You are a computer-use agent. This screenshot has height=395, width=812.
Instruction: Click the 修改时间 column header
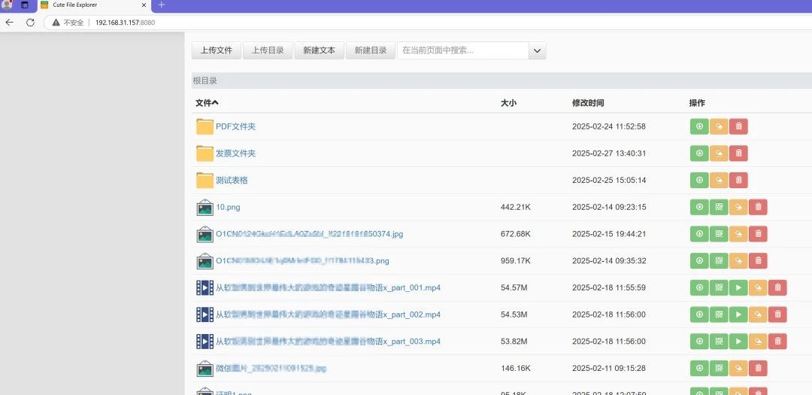point(588,103)
